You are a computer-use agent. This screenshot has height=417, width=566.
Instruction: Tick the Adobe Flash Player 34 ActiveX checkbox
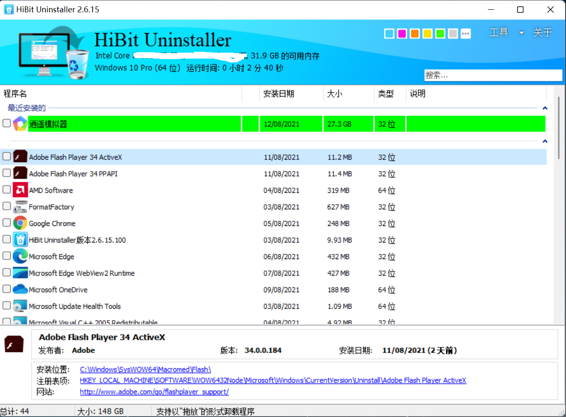pos(6,156)
